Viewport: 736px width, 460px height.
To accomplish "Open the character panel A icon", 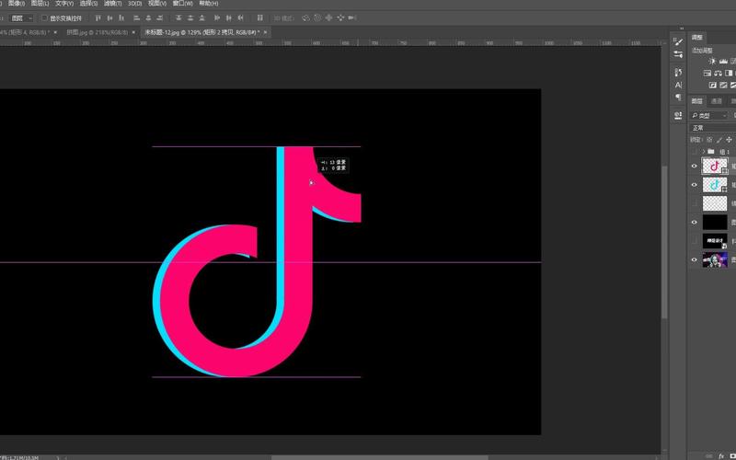I will click(679, 85).
